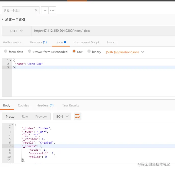Click the 新建一个索引 request title

(15, 20)
